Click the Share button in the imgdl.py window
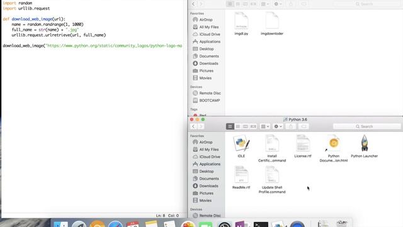The width and height of the screenshot is (403, 227). click(291, 4)
